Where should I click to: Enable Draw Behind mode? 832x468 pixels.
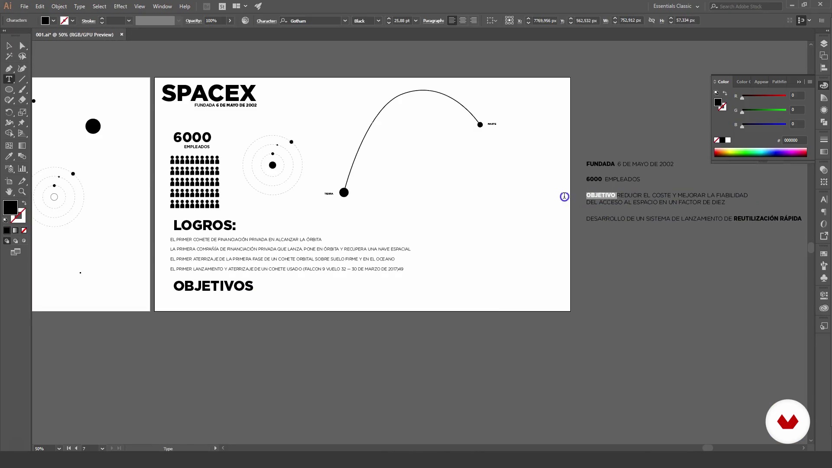pos(16,241)
